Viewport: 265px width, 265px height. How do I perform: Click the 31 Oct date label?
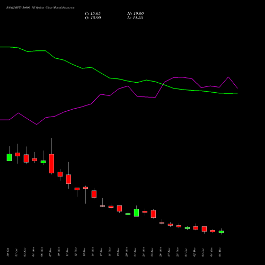(16, 252)
